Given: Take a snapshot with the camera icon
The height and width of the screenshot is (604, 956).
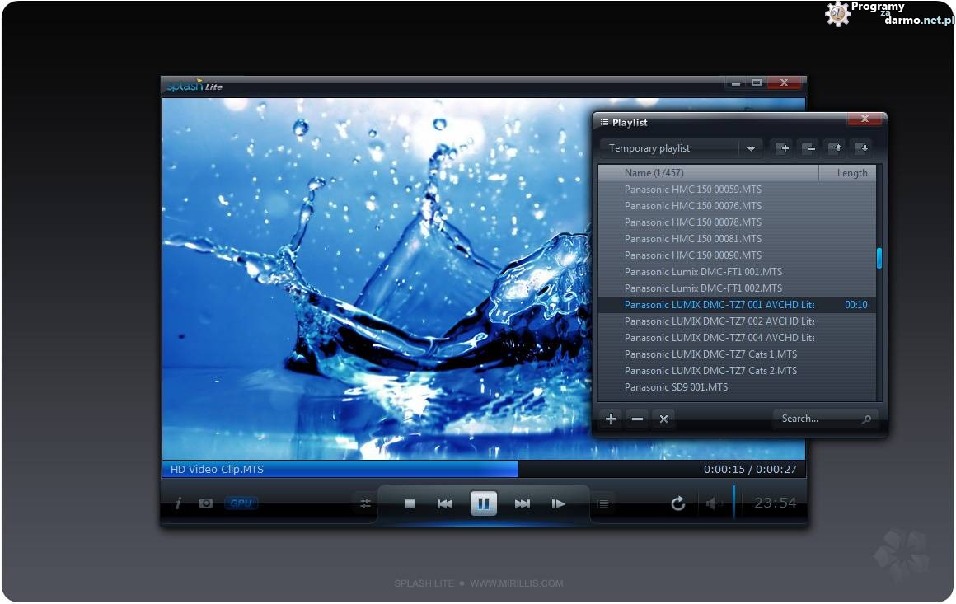Looking at the screenshot, I should [x=205, y=503].
